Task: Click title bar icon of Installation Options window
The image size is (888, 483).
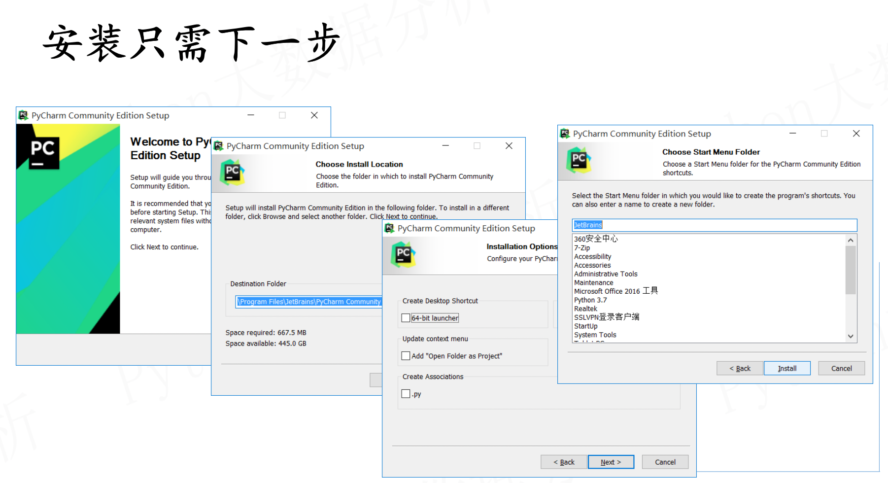Action: pos(389,228)
